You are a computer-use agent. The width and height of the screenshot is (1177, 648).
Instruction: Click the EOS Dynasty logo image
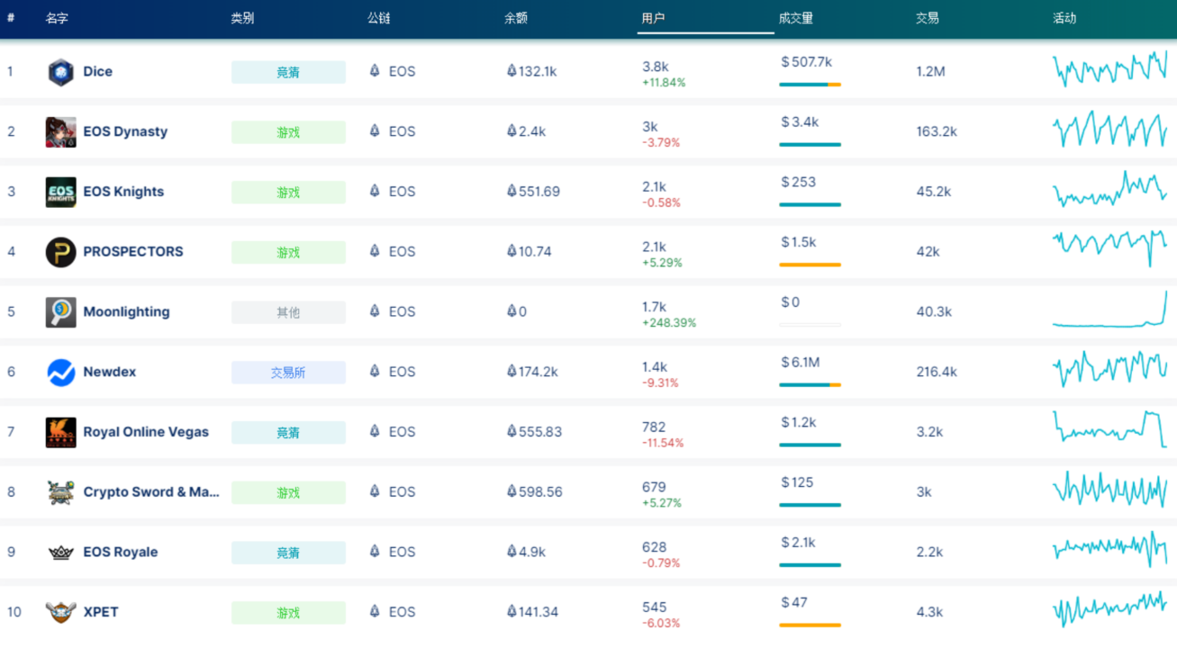tap(60, 132)
